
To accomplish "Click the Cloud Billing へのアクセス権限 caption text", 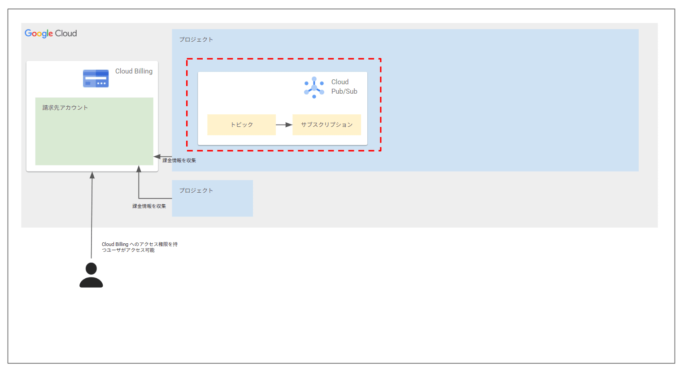I will pyautogui.click(x=139, y=247).
